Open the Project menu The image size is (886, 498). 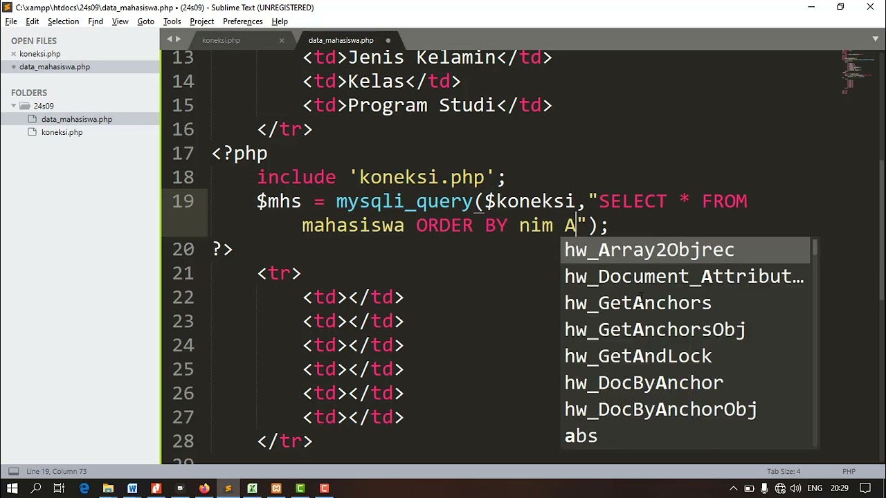[x=202, y=21]
